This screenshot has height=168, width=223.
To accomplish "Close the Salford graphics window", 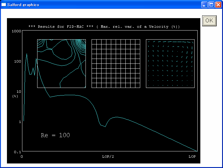I will tap(218, 5).
